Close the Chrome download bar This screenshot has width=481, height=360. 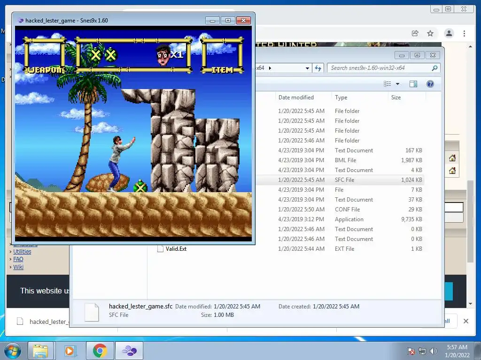(x=465, y=321)
